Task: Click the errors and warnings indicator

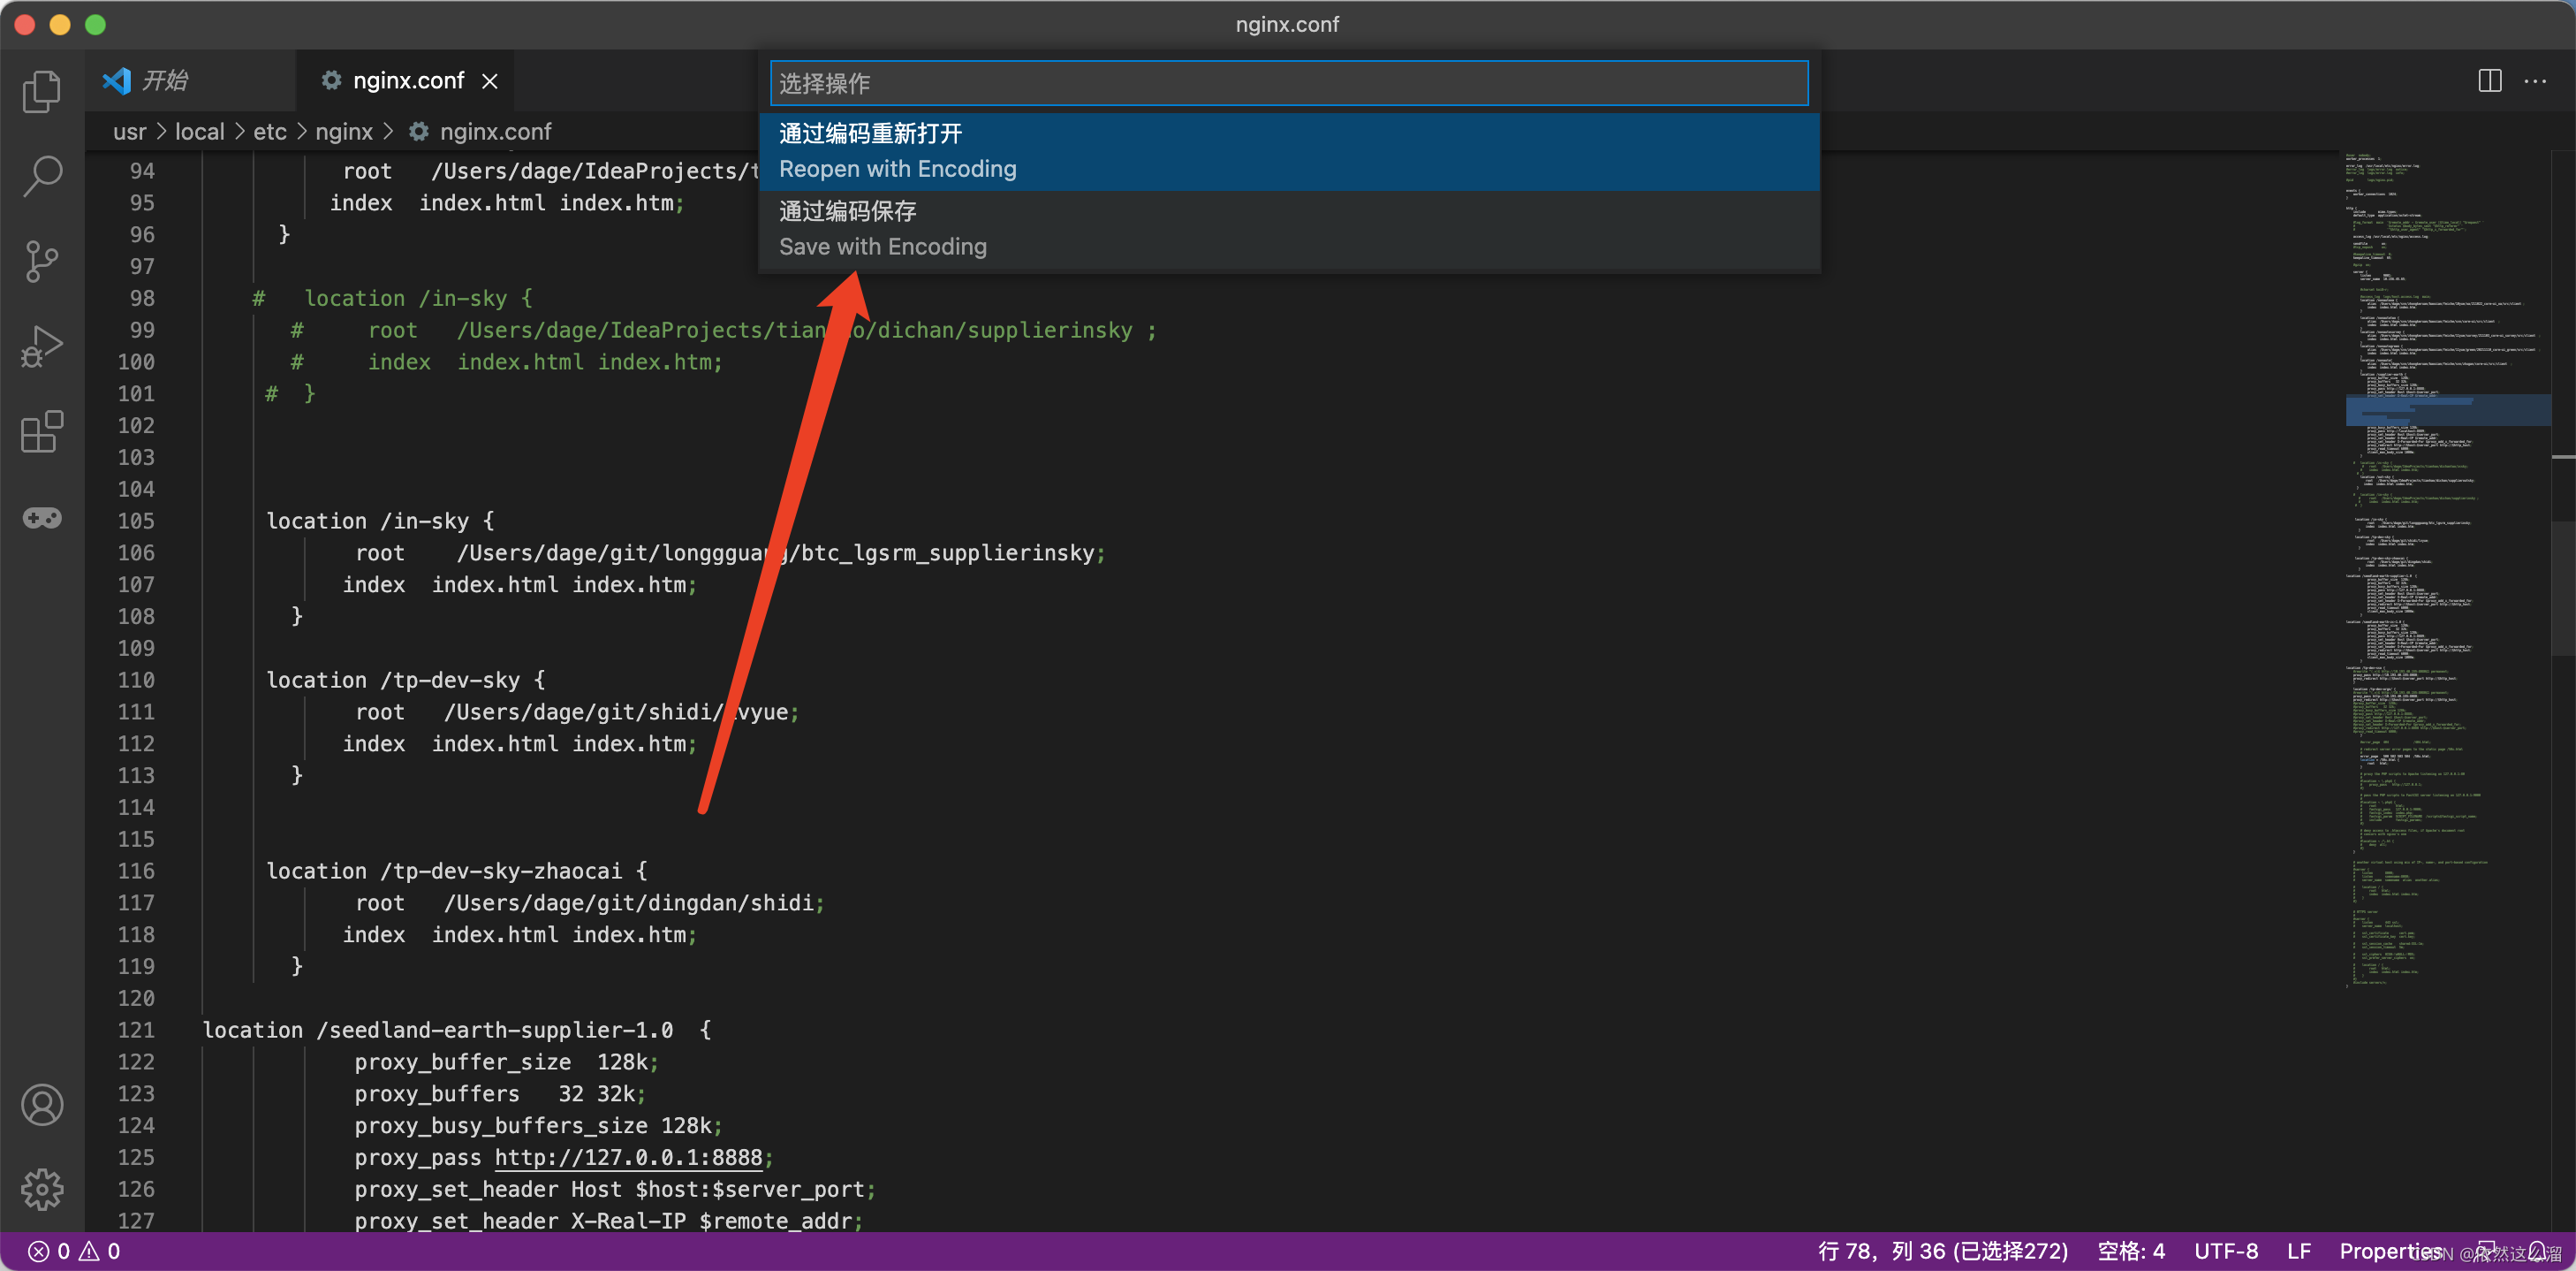Action: click(x=74, y=1251)
